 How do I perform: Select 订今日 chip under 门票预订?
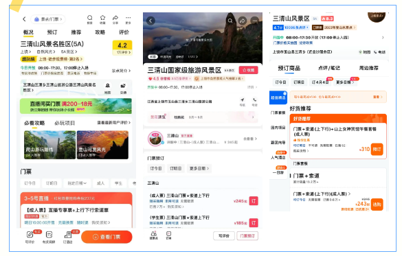point(156,168)
